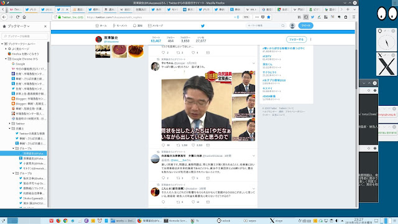398x224 pixels.
Task: Click search magnifier in Twitter search box
Action: 283,26
